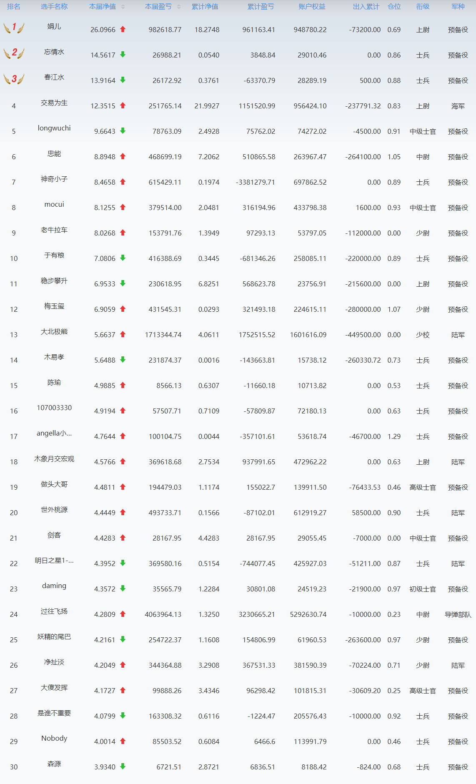Click the green down arrow in 木易孝's row

123,360
